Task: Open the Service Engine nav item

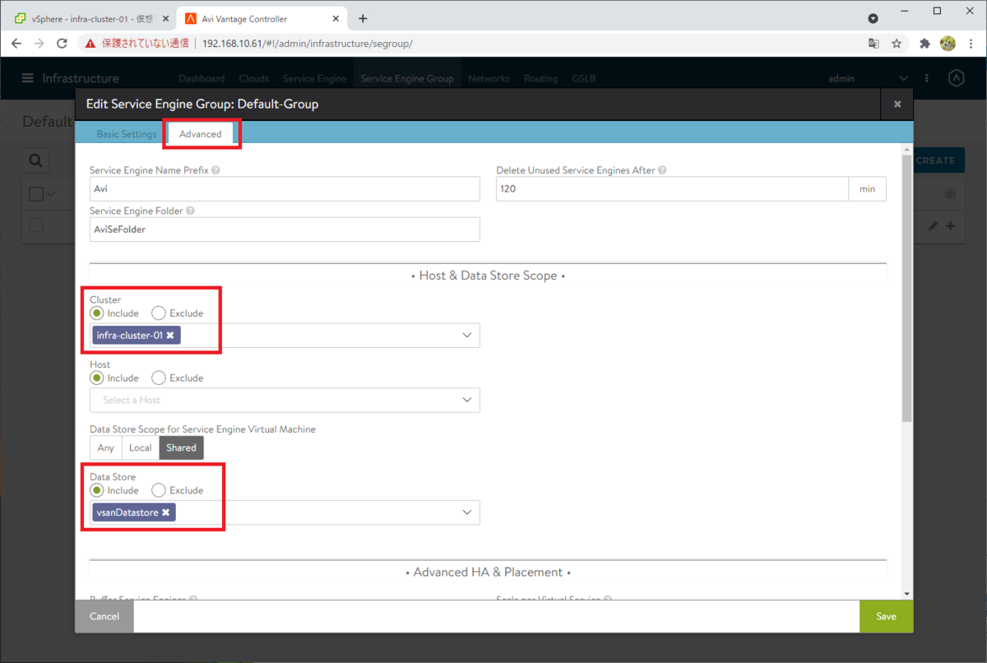Action: (314, 78)
